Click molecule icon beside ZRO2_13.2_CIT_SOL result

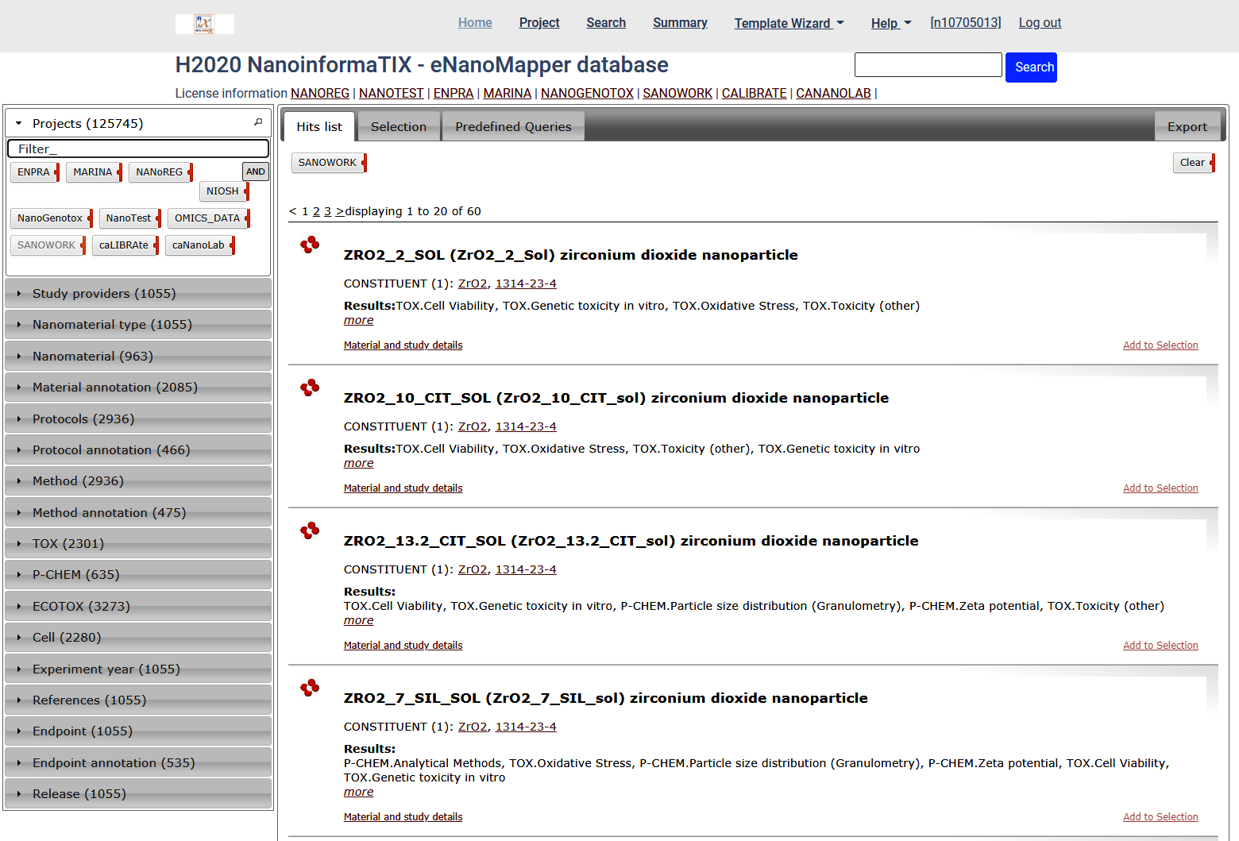point(310,530)
